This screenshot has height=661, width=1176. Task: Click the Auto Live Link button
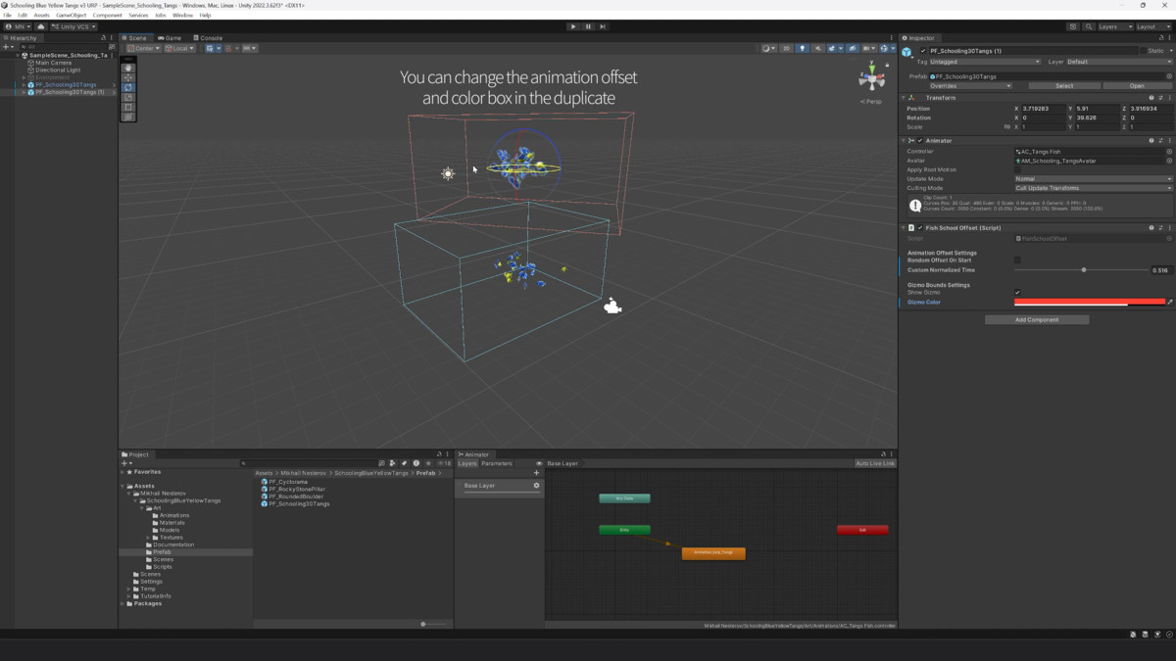pyautogui.click(x=875, y=463)
